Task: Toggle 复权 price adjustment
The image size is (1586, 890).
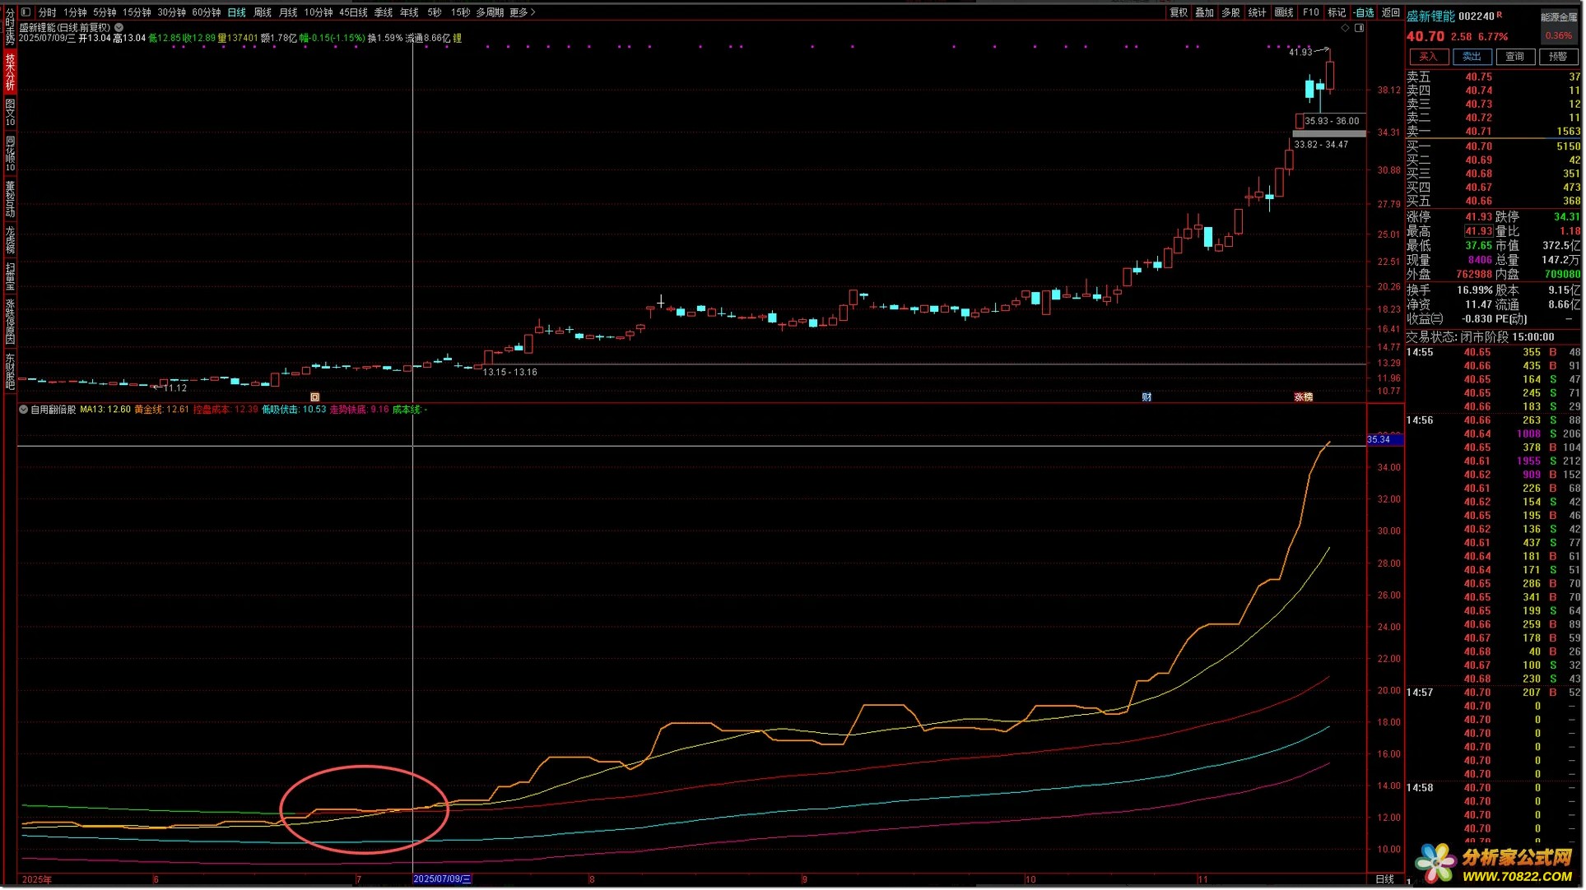Action: (1179, 12)
